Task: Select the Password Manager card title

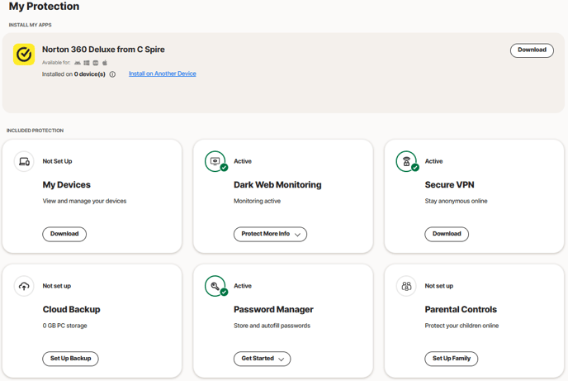Action: (x=273, y=310)
